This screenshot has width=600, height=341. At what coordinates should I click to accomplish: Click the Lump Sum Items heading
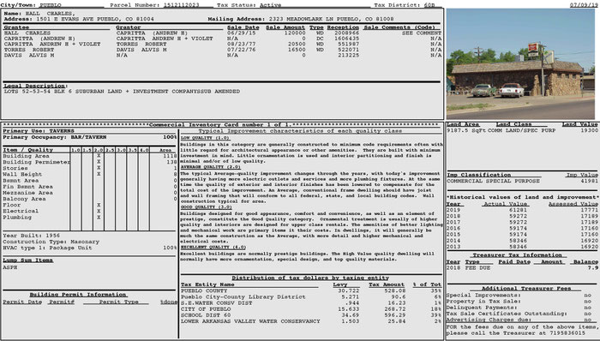point(28,260)
